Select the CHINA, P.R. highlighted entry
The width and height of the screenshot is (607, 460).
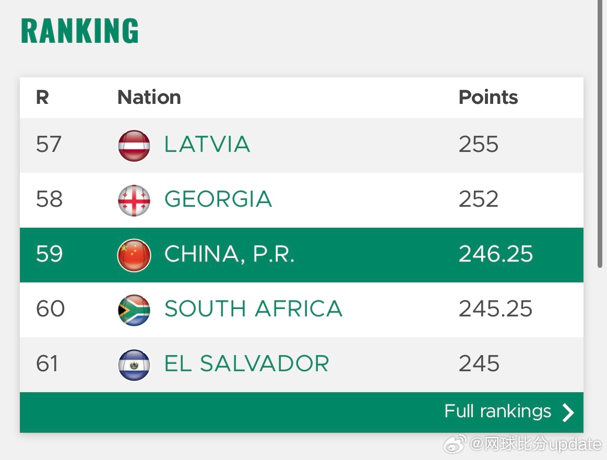pyautogui.click(x=302, y=255)
